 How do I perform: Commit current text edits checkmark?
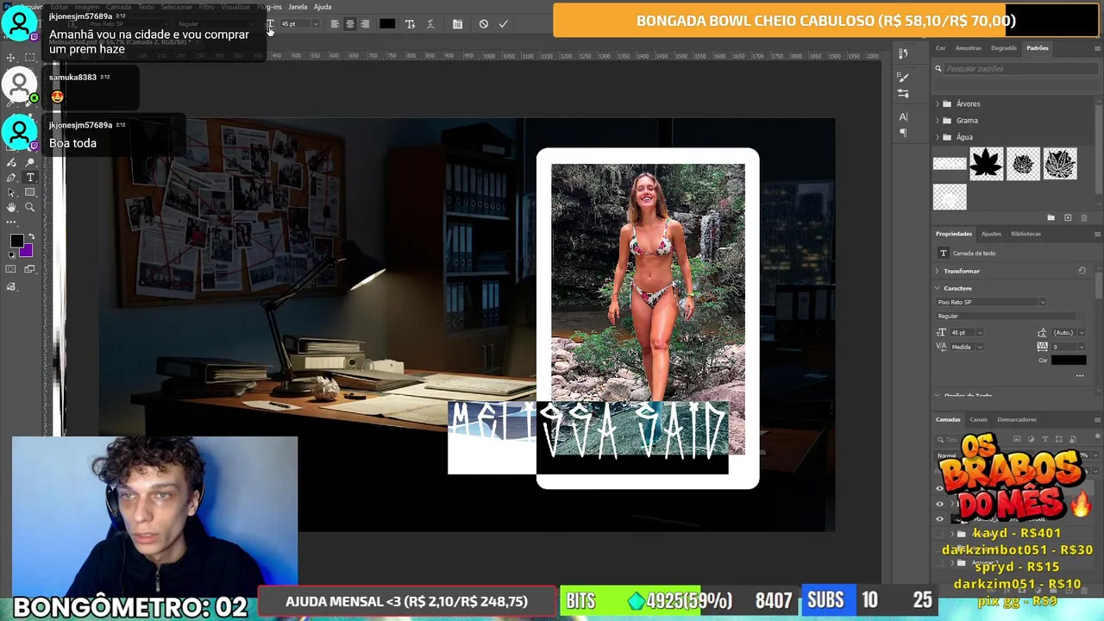click(503, 24)
